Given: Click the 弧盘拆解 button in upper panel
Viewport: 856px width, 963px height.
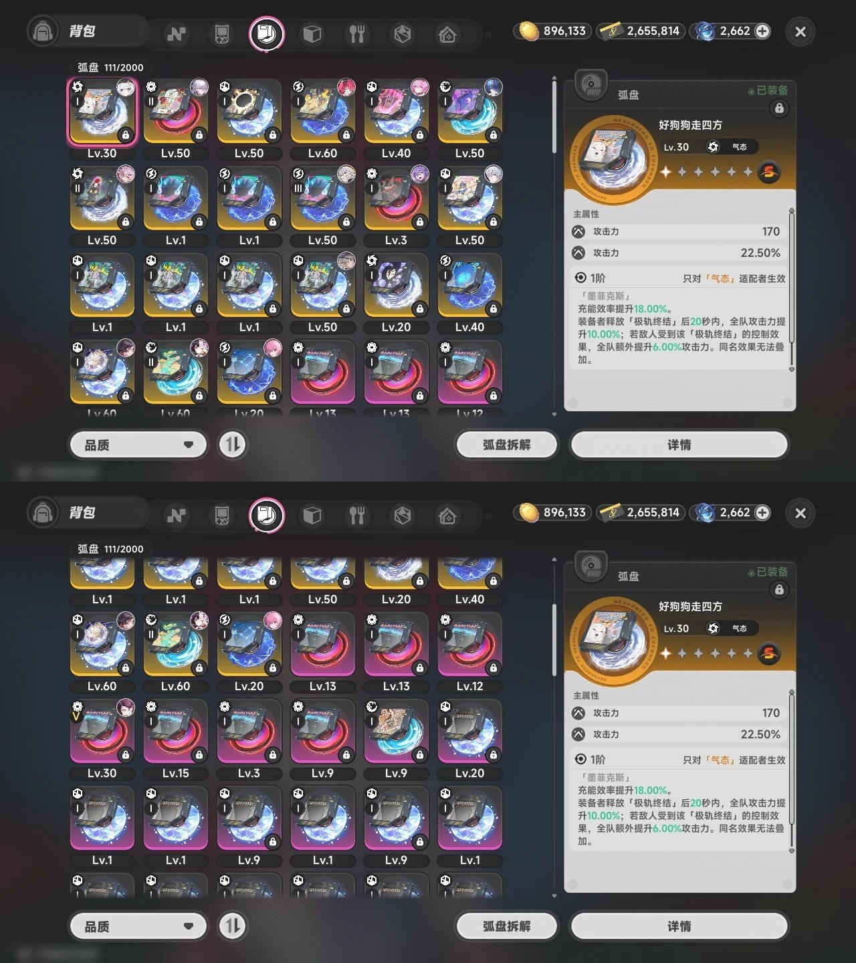Looking at the screenshot, I should coord(506,445).
